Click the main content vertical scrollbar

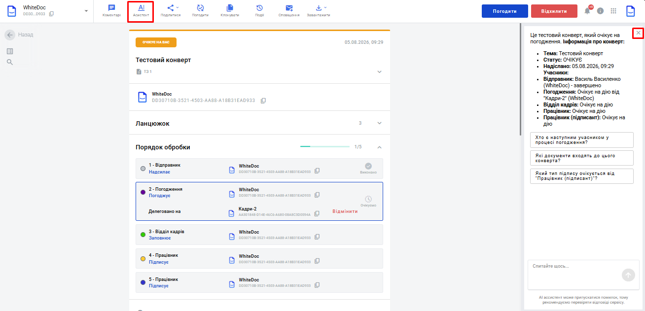click(x=520, y=79)
